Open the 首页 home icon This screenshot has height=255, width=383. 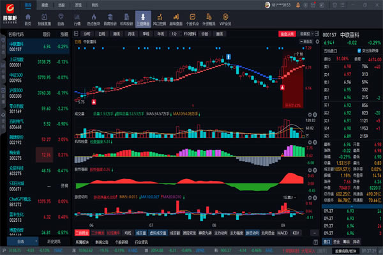click(28, 19)
